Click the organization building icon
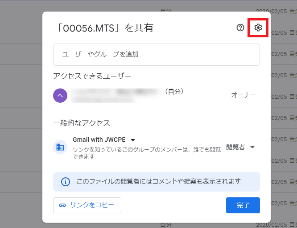Screen dimensions: 297x228 click(60, 147)
